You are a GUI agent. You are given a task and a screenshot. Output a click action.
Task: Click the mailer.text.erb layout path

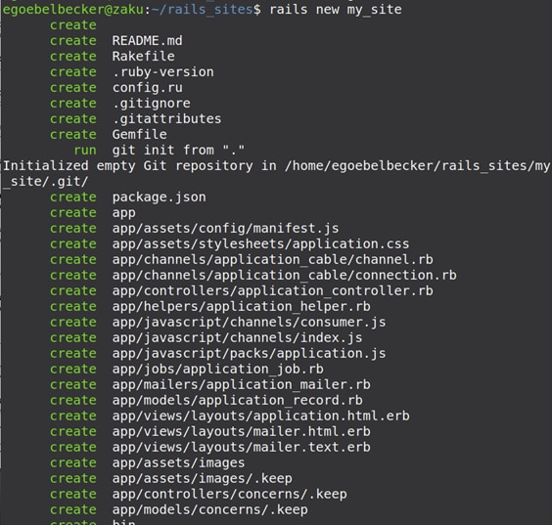[241, 448]
